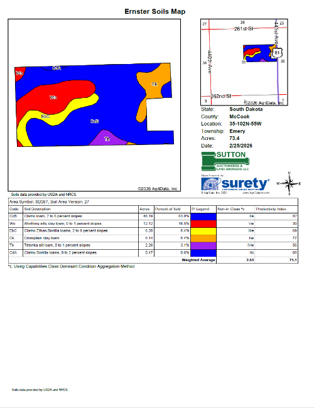The image size is (314, 408).
Task: Click the Ernster Soils Map title
Action: pyautogui.click(x=155, y=11)
